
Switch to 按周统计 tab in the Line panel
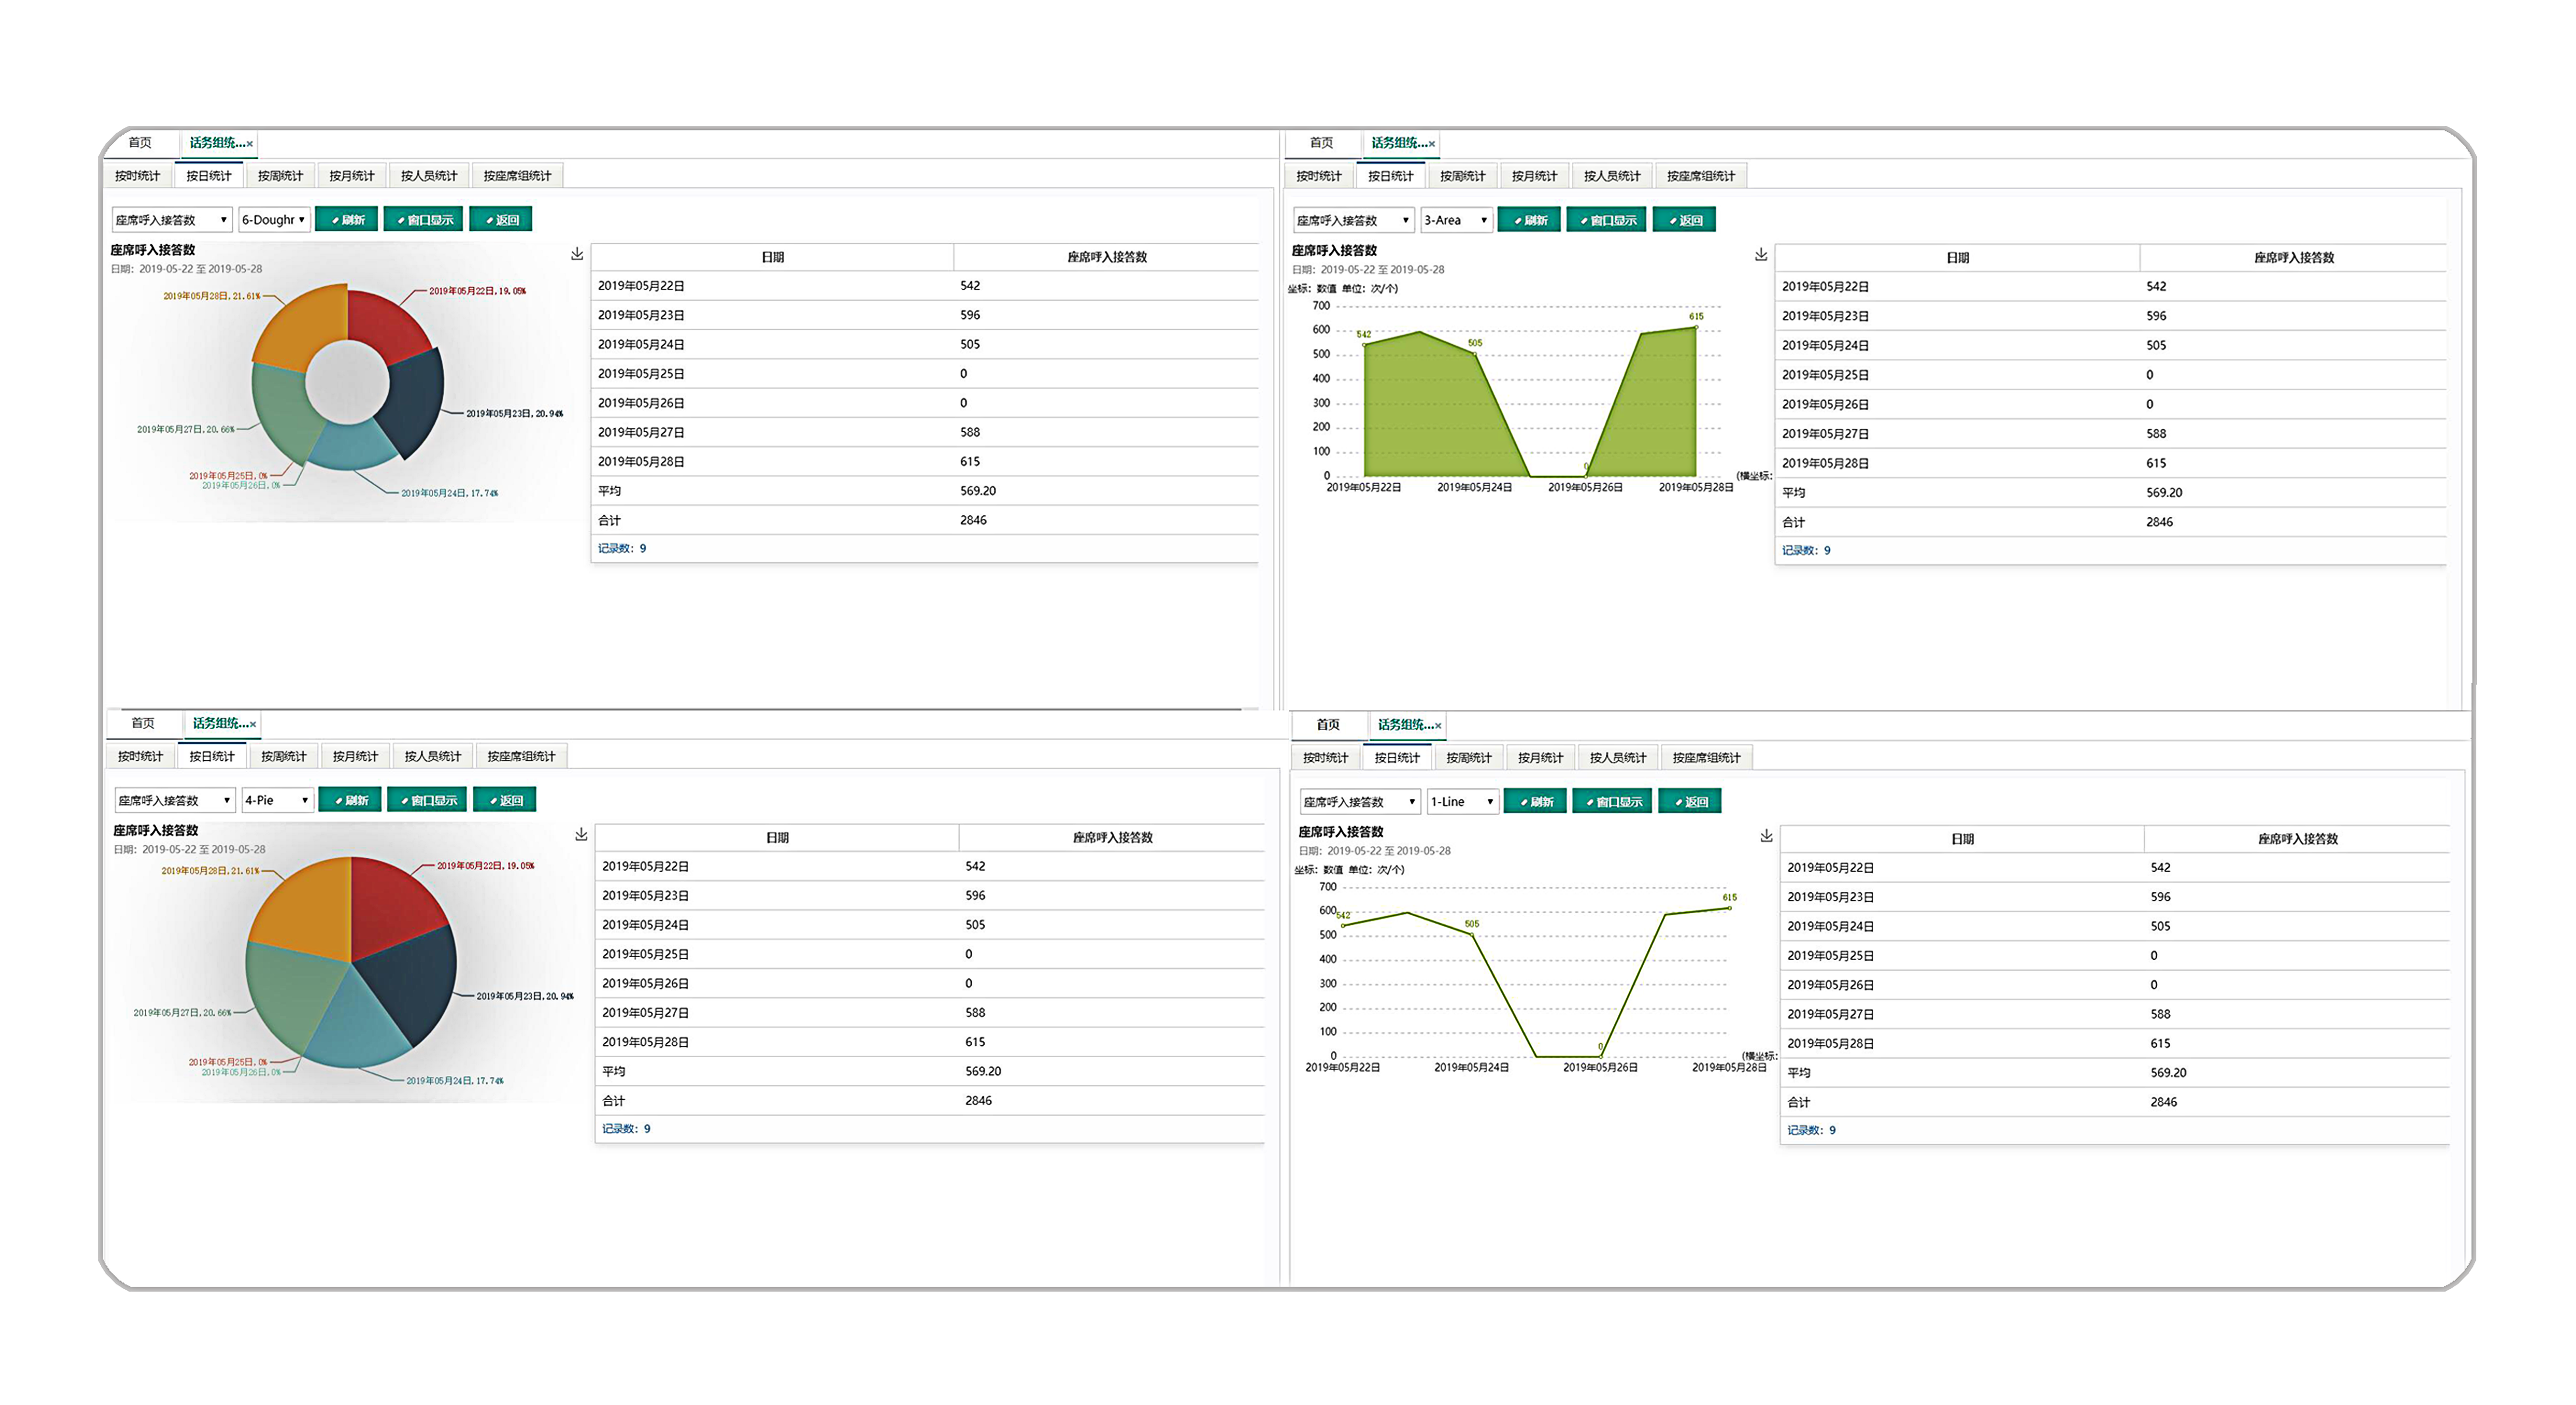point(1468,758)
